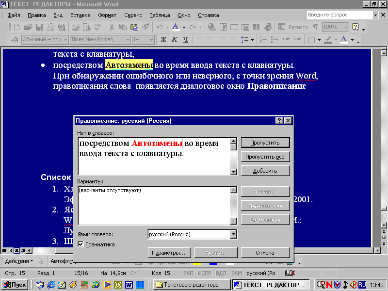Toggle italic К formatting
Image resolution: width=388 pixels, height=291 pixels.
pyautogui.click(x=175, y=40)
